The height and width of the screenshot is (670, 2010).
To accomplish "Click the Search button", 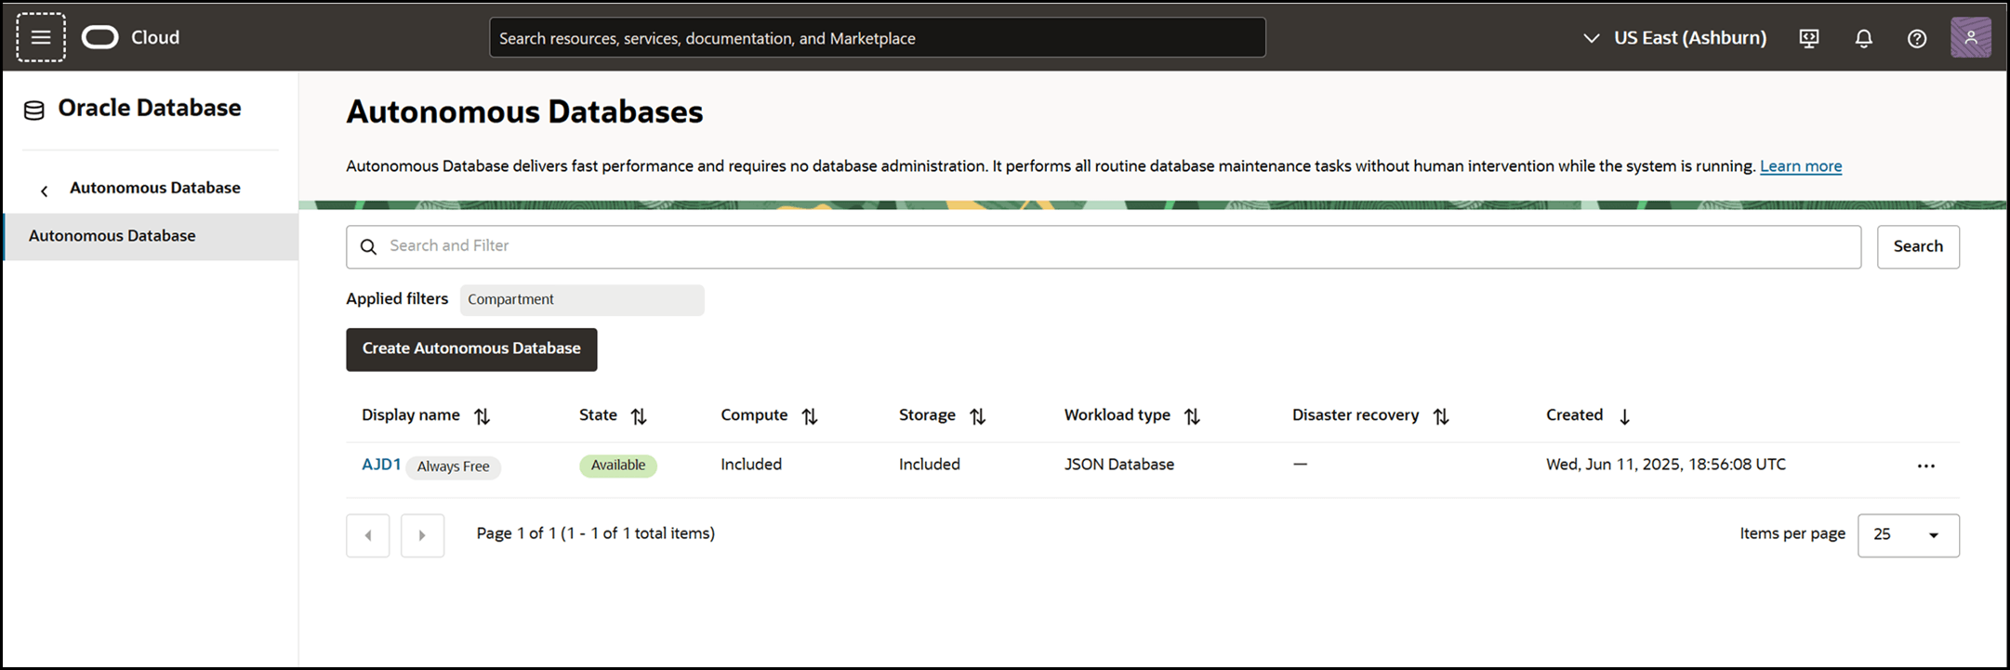I will 1918,246.
